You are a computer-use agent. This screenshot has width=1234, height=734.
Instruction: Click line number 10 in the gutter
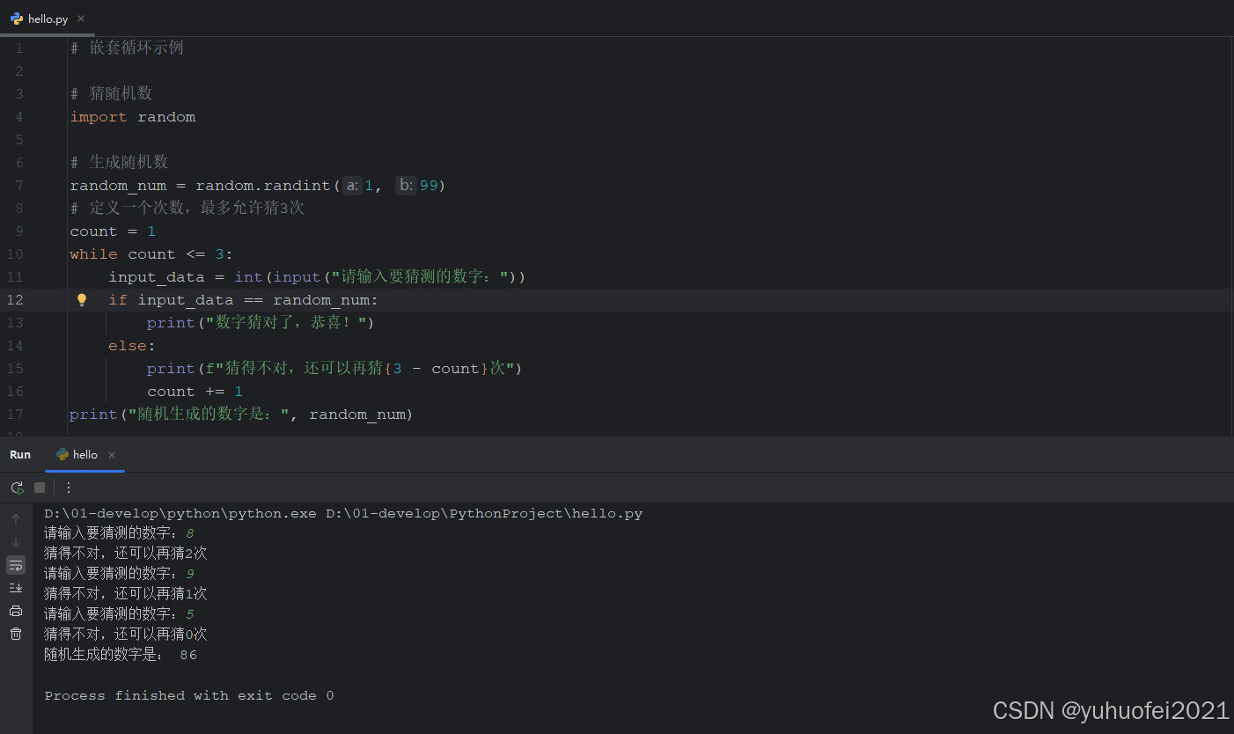[16, 254]
